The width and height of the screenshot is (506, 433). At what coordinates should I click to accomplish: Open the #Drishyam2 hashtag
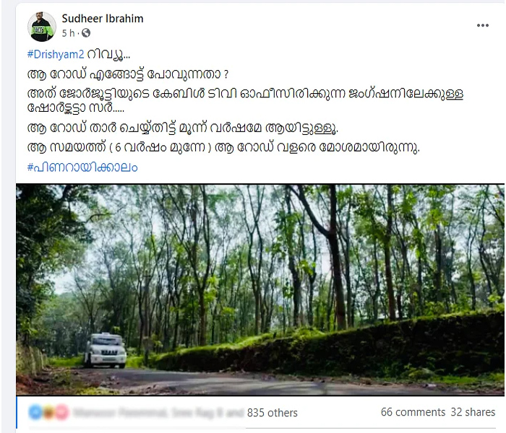[x=56, y=54]
